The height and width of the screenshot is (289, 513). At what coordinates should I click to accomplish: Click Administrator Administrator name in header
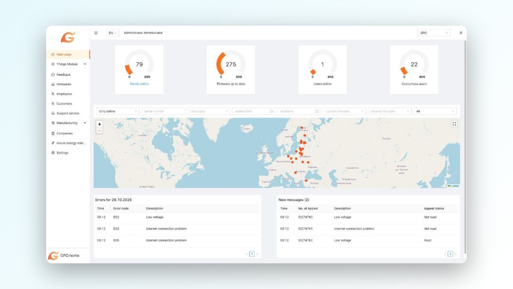tap(143, 33)
